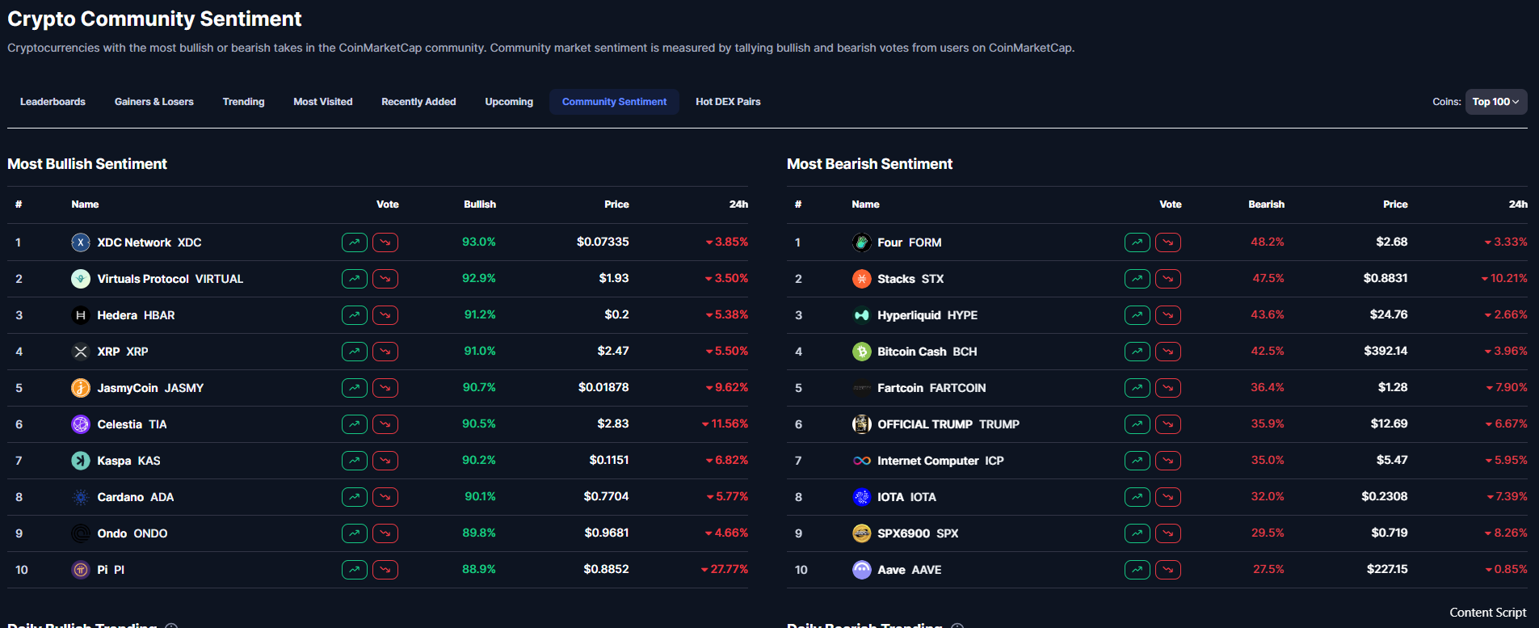Screen dimensions: 1539x628
Task: Click the 27.77% 24h change for Pi
Action: [725, 569]
